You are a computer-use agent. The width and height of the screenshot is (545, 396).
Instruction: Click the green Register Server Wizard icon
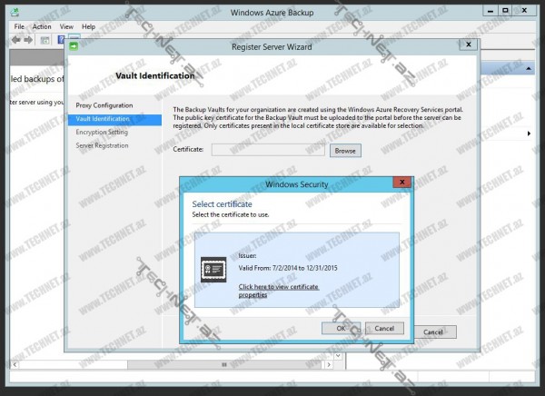tap(74, 45)
